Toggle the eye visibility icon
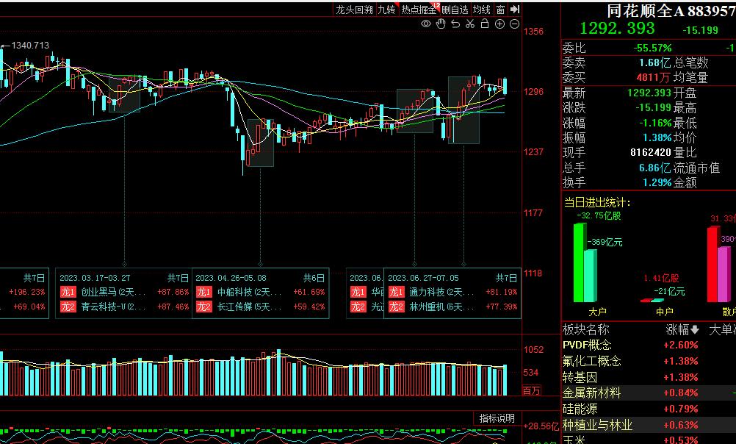 [x=425, y=24]
